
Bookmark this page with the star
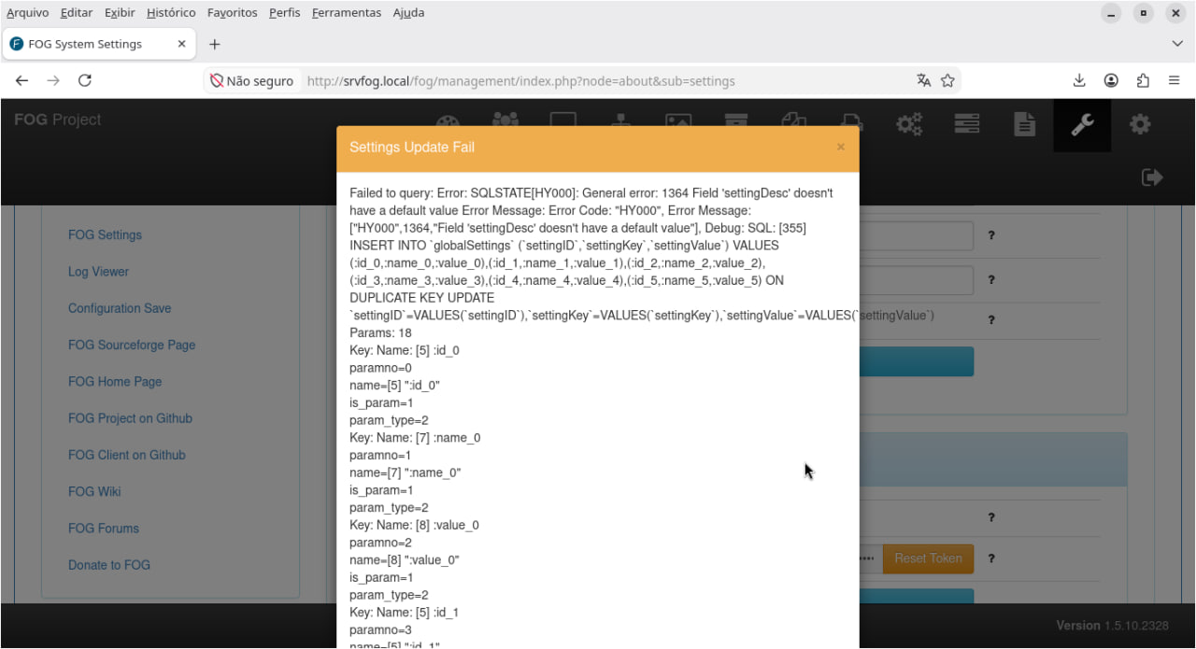pyautogui.click(x=947, y=81)
